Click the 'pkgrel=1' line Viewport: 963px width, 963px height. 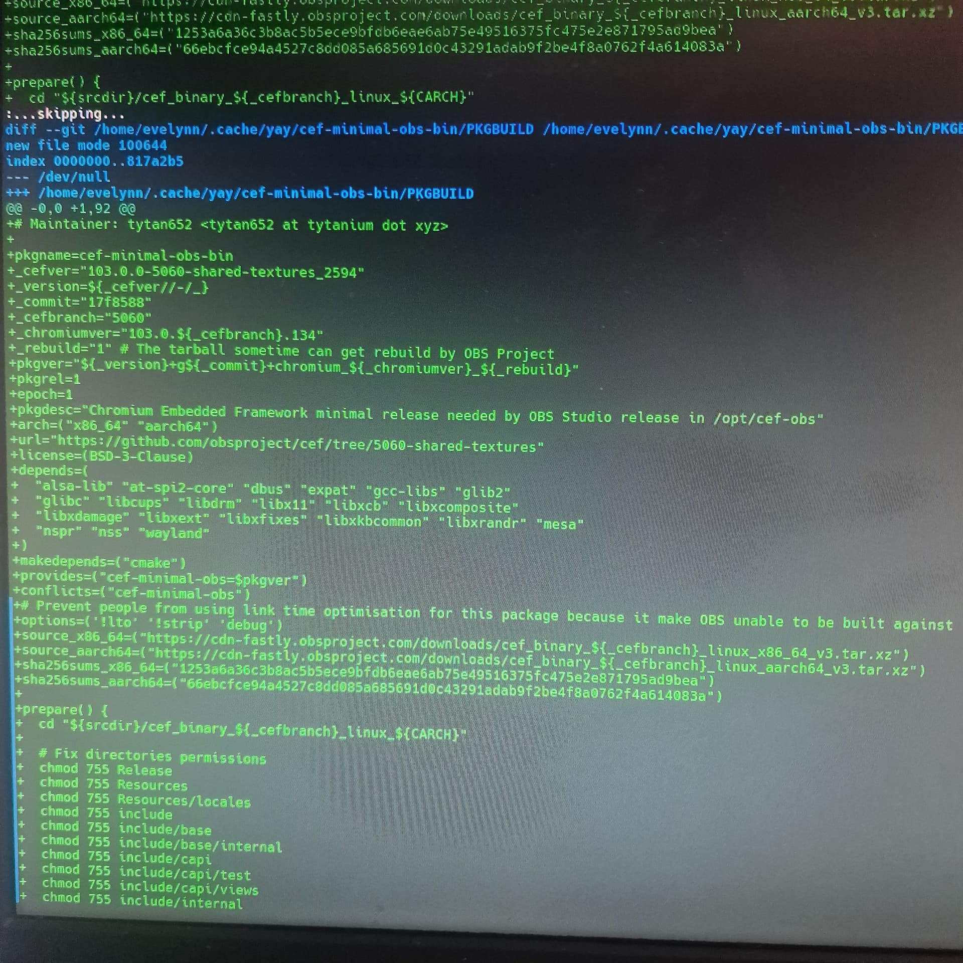click(45, 379)
